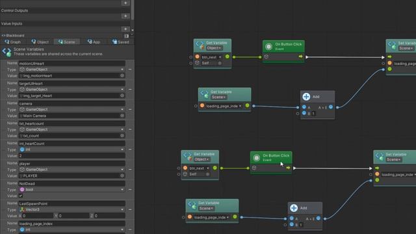
Task: Open object picker for PLAYER value
Action: (x=122, y=175)
